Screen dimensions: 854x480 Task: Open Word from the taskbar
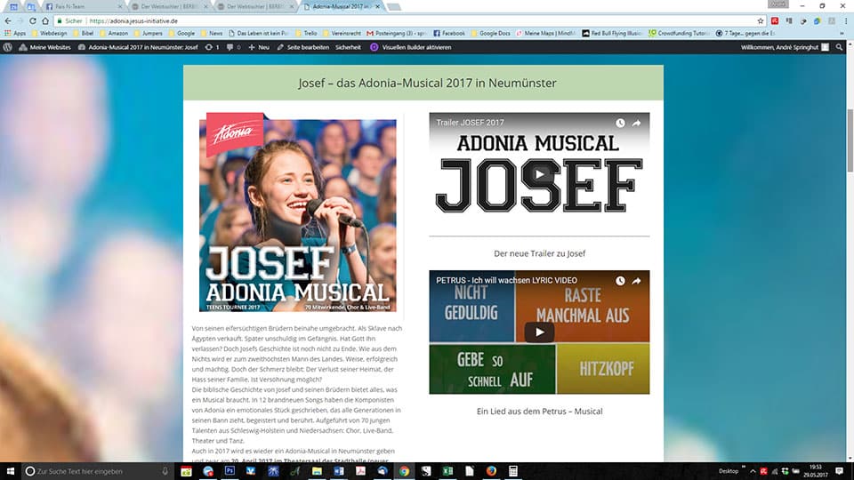tap(339, 471)
